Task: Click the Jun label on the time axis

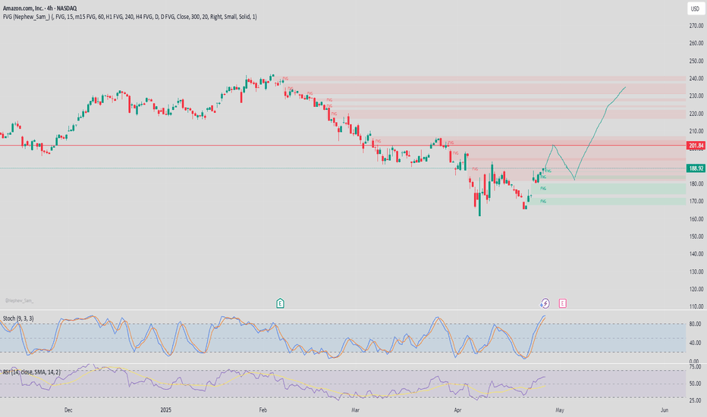Action: pyautogui.click(x=665, y=409)
